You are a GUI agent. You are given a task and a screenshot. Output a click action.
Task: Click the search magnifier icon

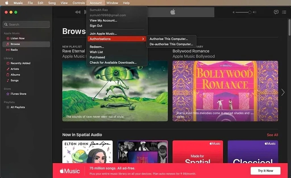[x=6, y=24]
